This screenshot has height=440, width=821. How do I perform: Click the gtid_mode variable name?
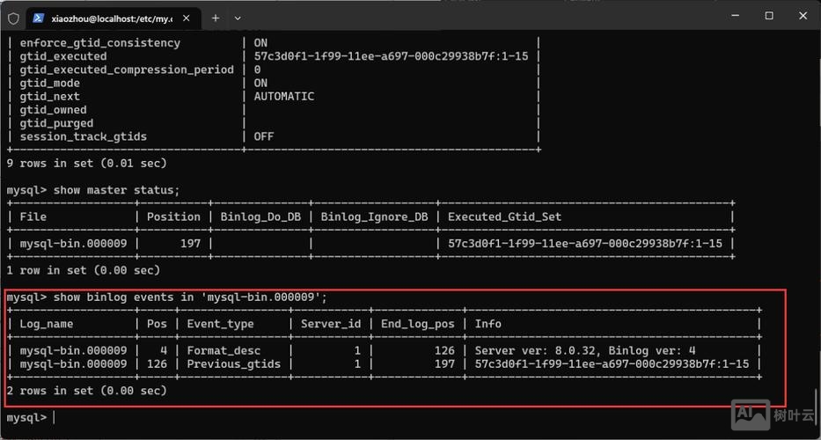(50, 84)
